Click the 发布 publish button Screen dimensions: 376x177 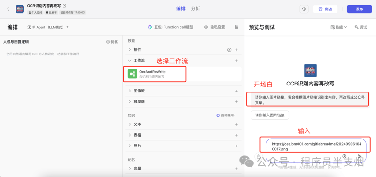pos(359,9)
